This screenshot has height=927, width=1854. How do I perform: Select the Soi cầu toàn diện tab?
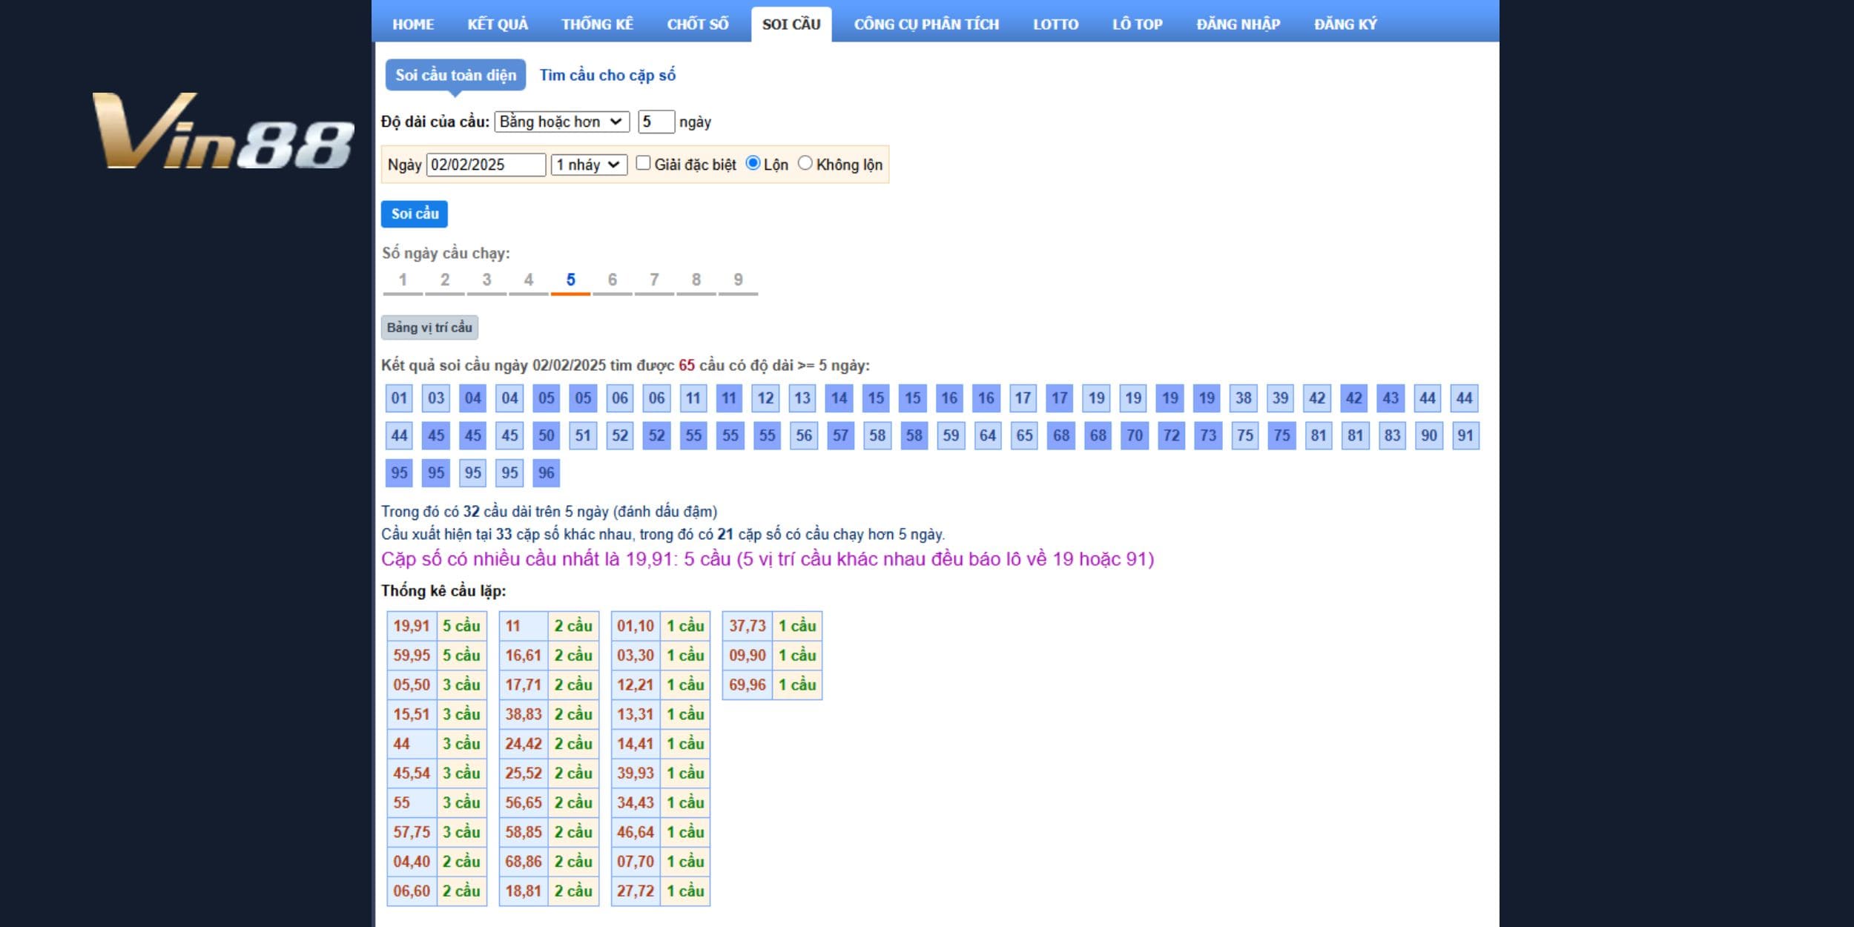455,75
